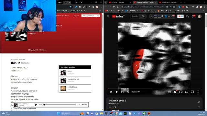Open File Explorer from taskbar
Image resolution: width=207 pixels, height=116 pixels.
(102, 113)
